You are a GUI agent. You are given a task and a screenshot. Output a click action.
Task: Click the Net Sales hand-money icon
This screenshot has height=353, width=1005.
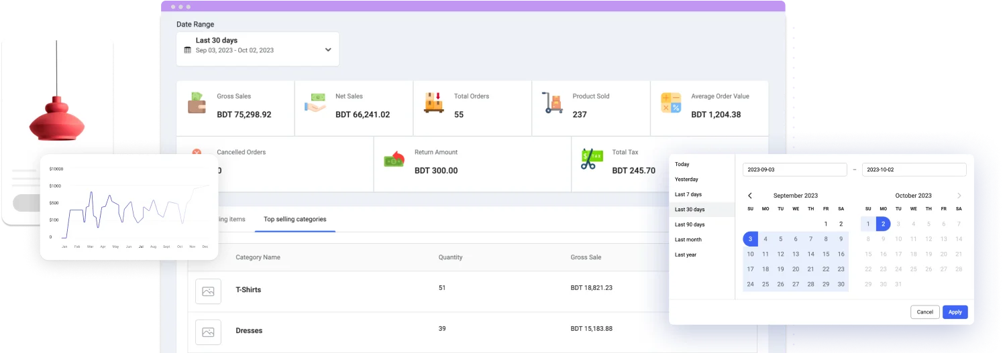[315, 102]
